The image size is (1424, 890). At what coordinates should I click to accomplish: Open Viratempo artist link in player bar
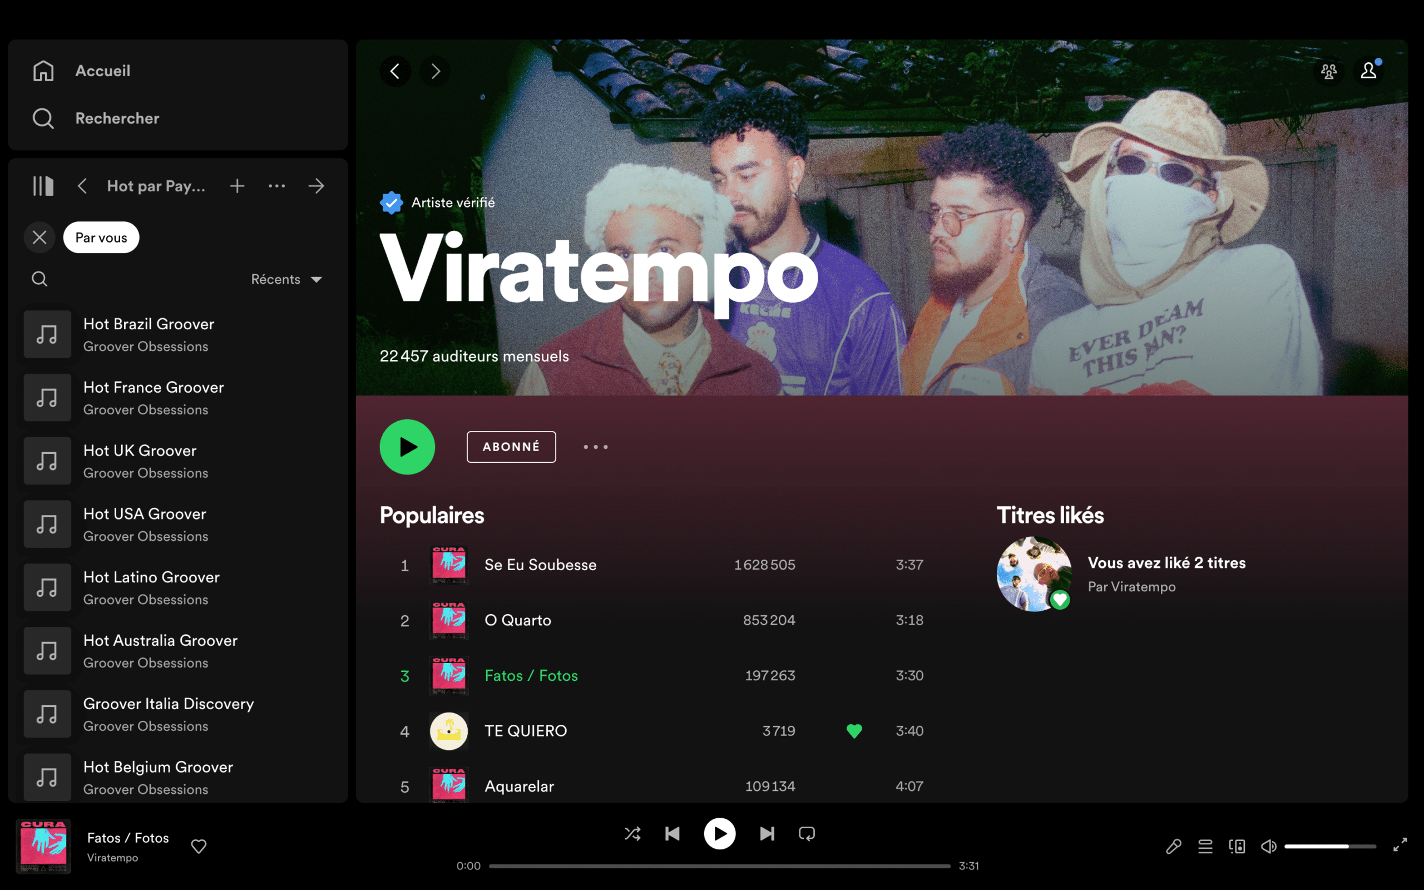pos(112,858)
